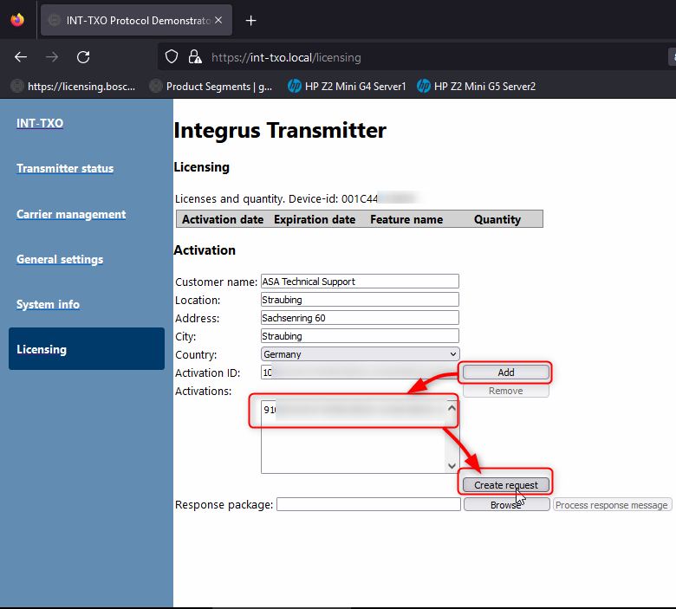Select System info in the sidebar
Image resolution: width=676 pixels, height=609 pixels.
pyautogui.click(x=48, y=304)
